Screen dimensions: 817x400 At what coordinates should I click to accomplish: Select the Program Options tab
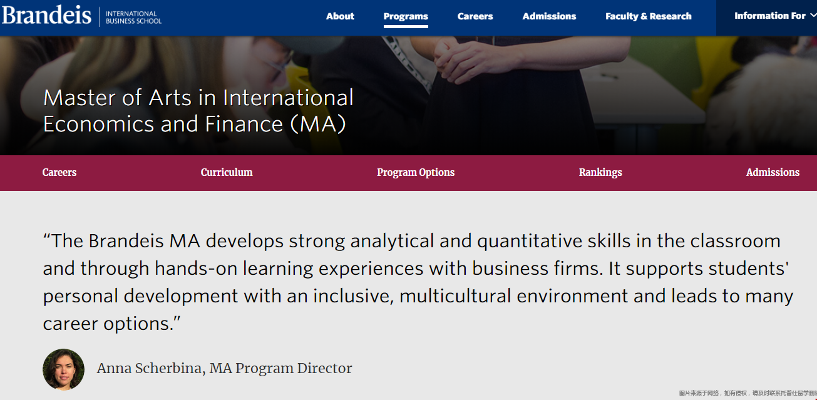(416, 172)
